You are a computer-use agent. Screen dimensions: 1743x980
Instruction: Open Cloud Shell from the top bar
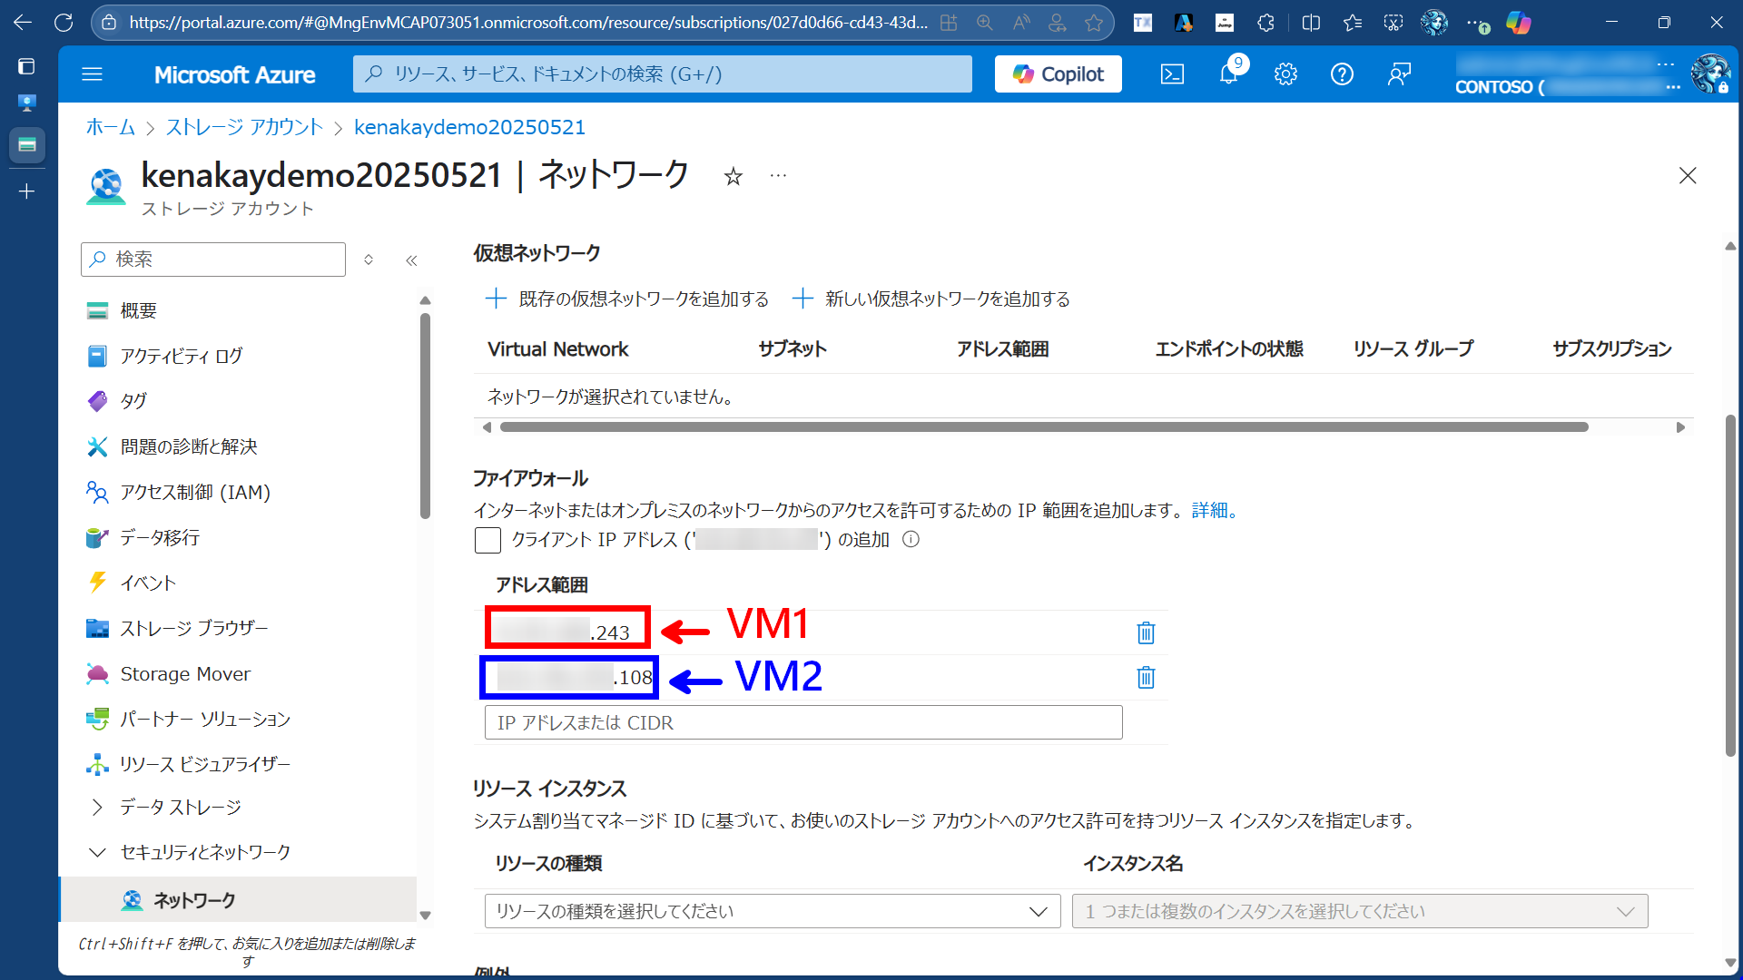(x=1172, y=74)
